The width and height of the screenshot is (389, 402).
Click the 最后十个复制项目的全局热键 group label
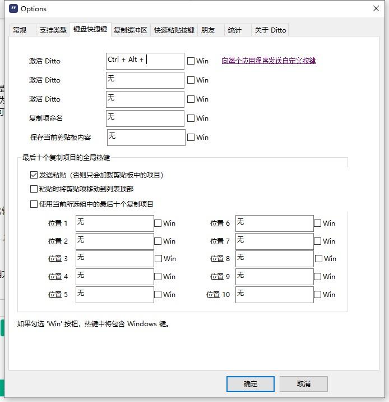[66, 157]
